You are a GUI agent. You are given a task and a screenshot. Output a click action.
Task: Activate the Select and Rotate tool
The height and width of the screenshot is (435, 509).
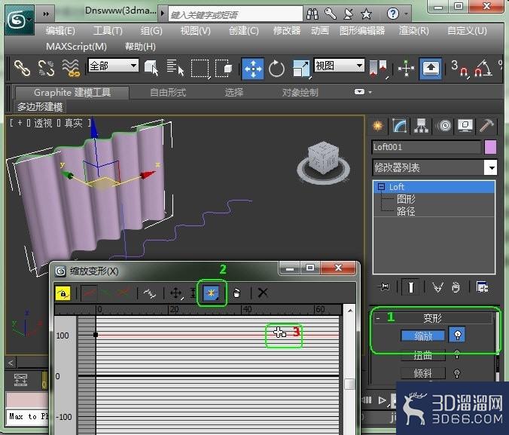click(x=276, y=69)
